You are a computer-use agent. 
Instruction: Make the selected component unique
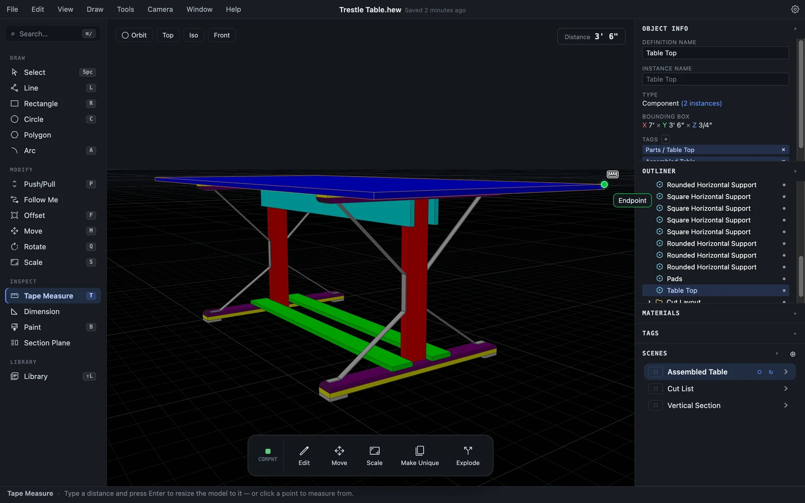[420, 456]
